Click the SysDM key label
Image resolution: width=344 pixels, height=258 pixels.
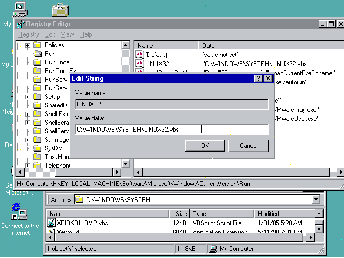click(54, 148)
